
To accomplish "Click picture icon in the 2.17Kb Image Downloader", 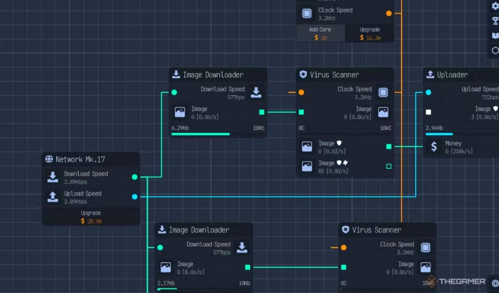I will 166,267.
